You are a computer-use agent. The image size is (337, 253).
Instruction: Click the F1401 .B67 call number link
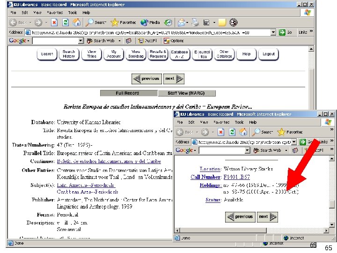(237, 177)
